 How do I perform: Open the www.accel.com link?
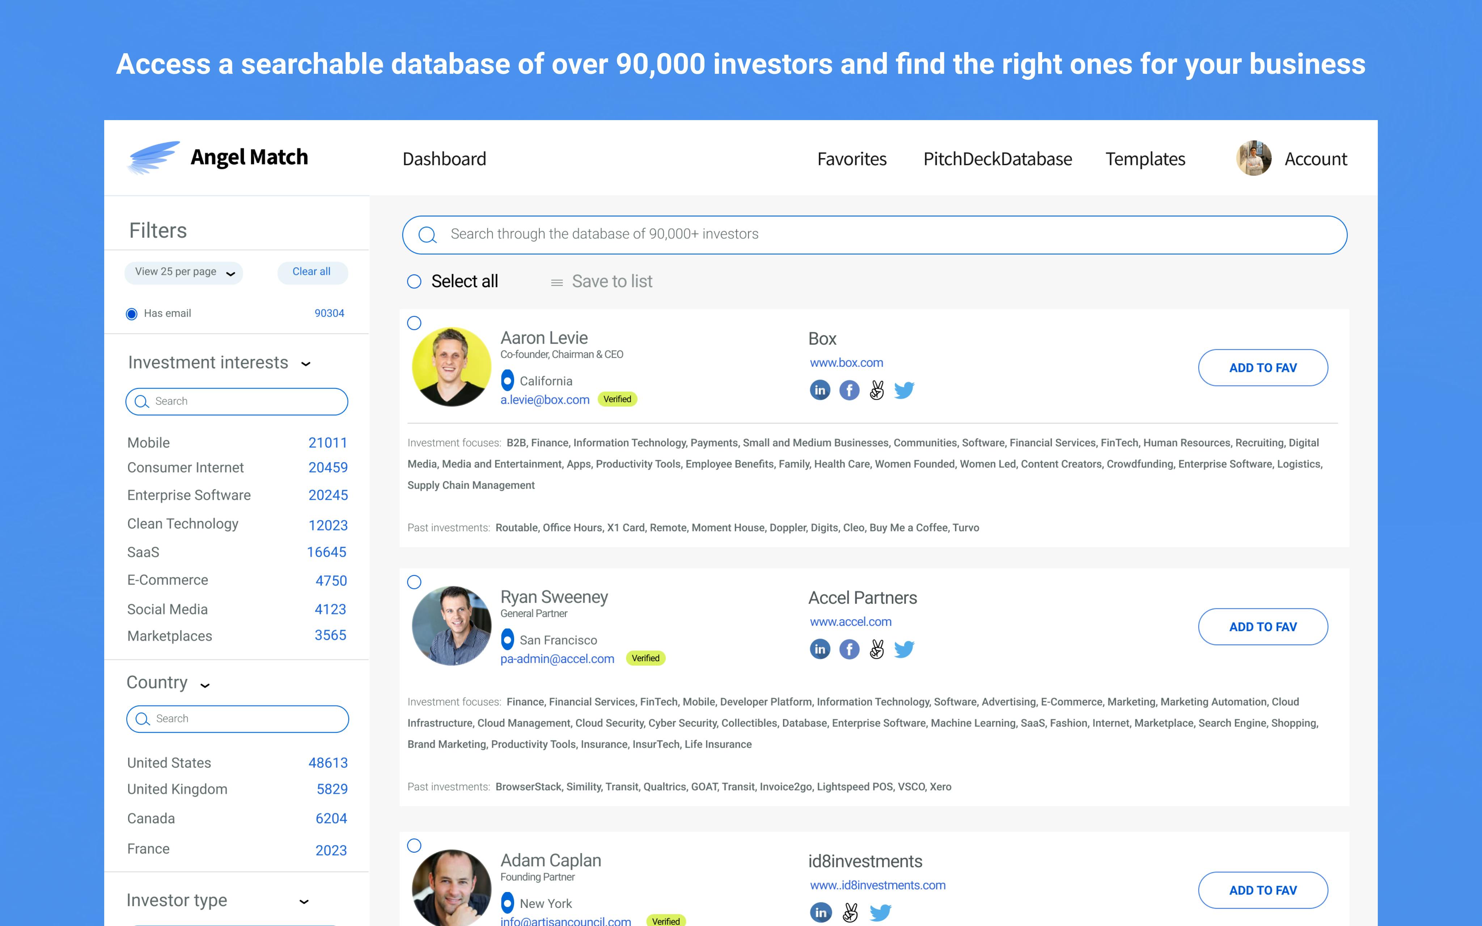point(851,622)
